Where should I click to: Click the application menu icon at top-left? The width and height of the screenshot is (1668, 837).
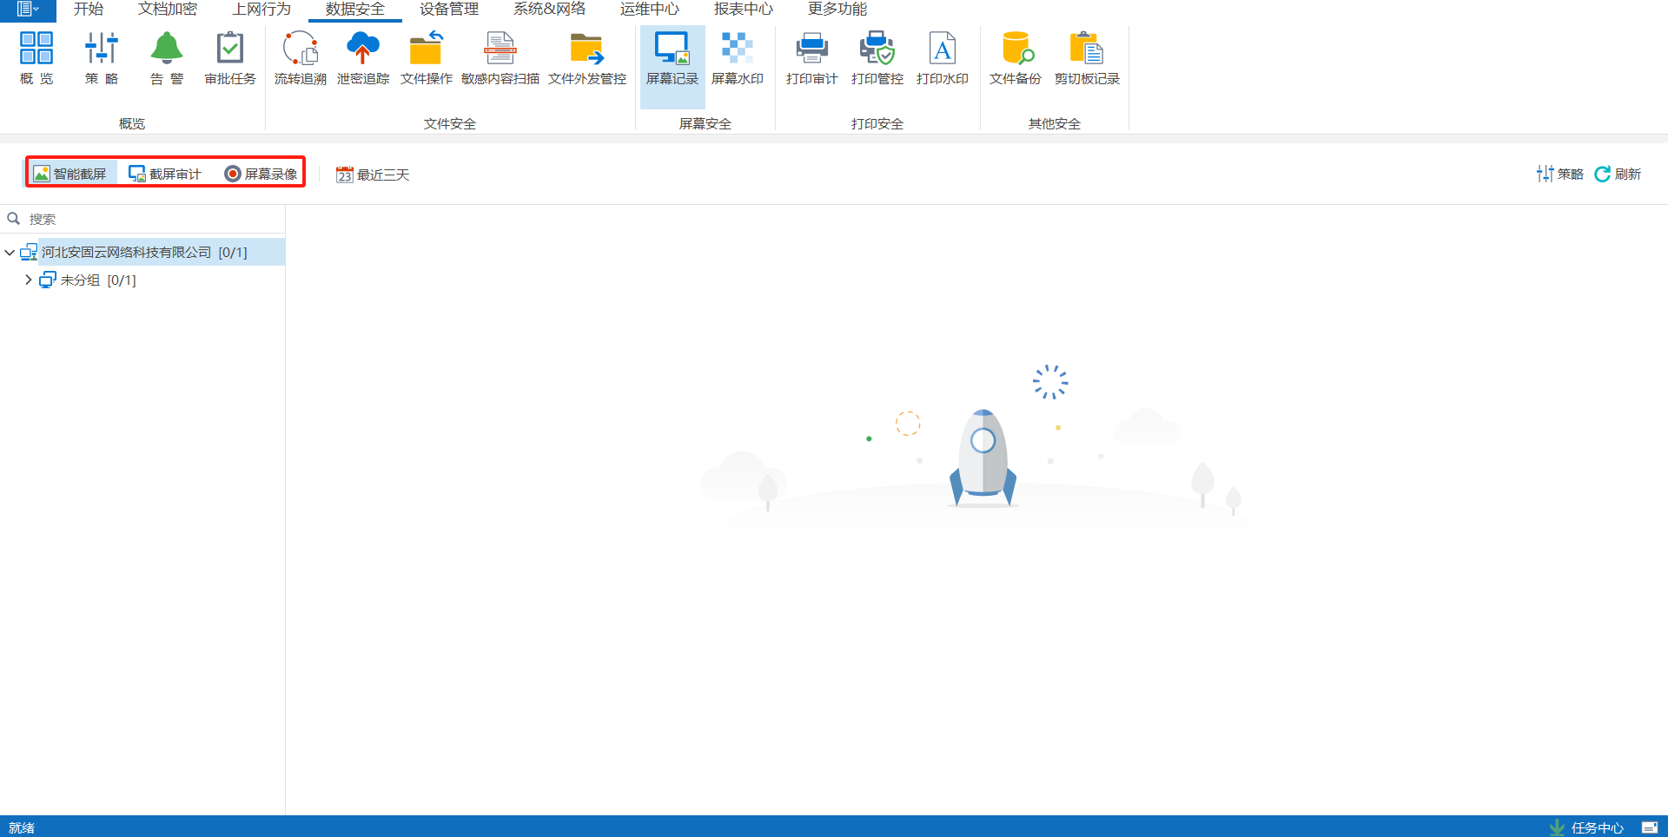pos(28,10)
